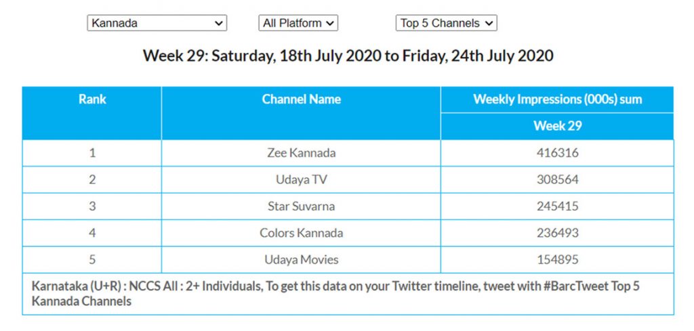Select the Zee Kannada channel cell
Image resolution: width=694 pixels, height=331 pixels.
(301, 153)
